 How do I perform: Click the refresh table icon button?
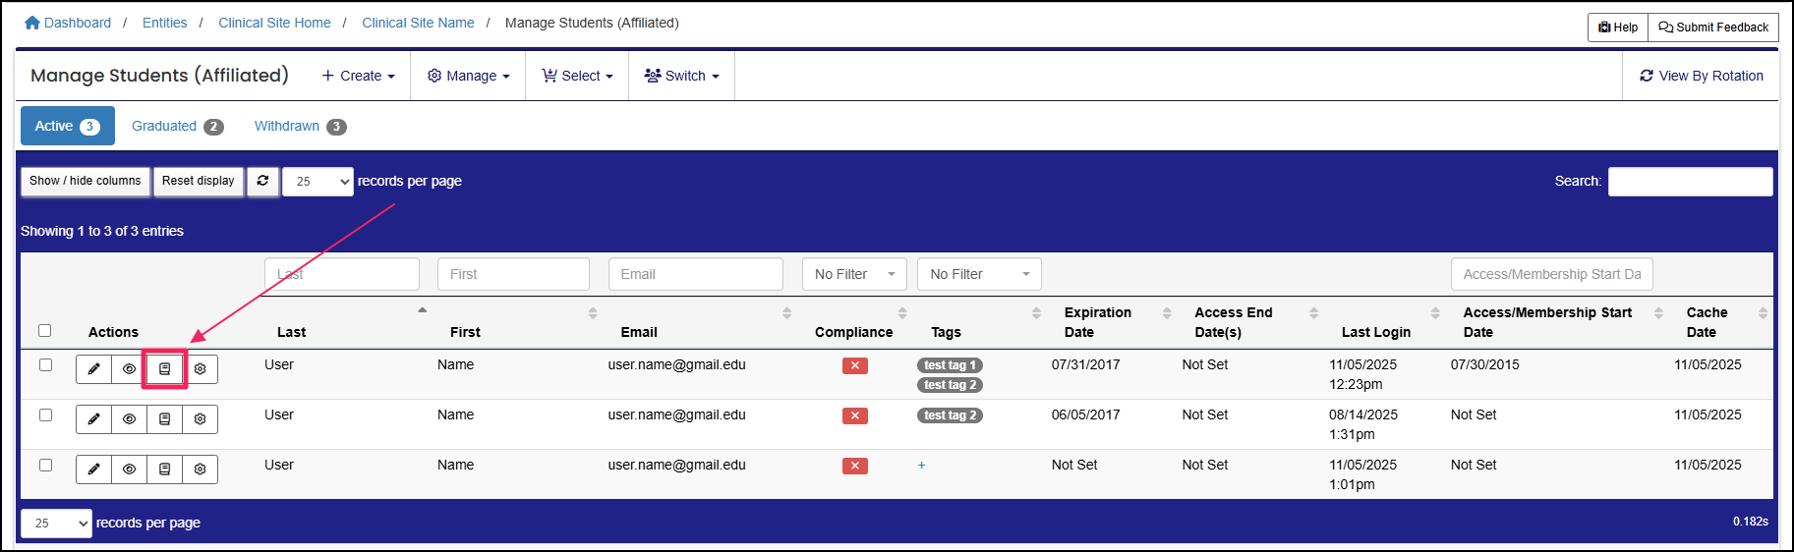[262, 182]
